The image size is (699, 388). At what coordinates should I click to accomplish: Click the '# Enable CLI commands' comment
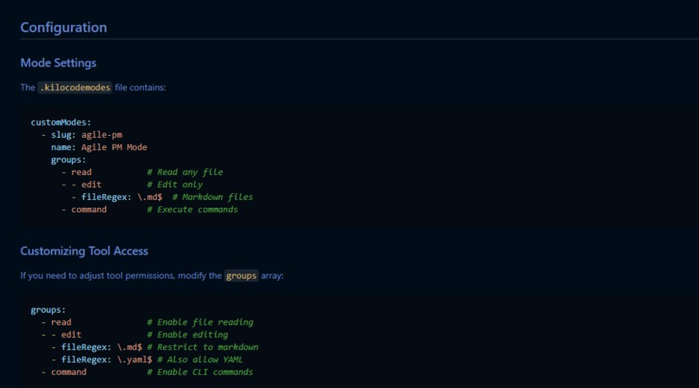200,372
